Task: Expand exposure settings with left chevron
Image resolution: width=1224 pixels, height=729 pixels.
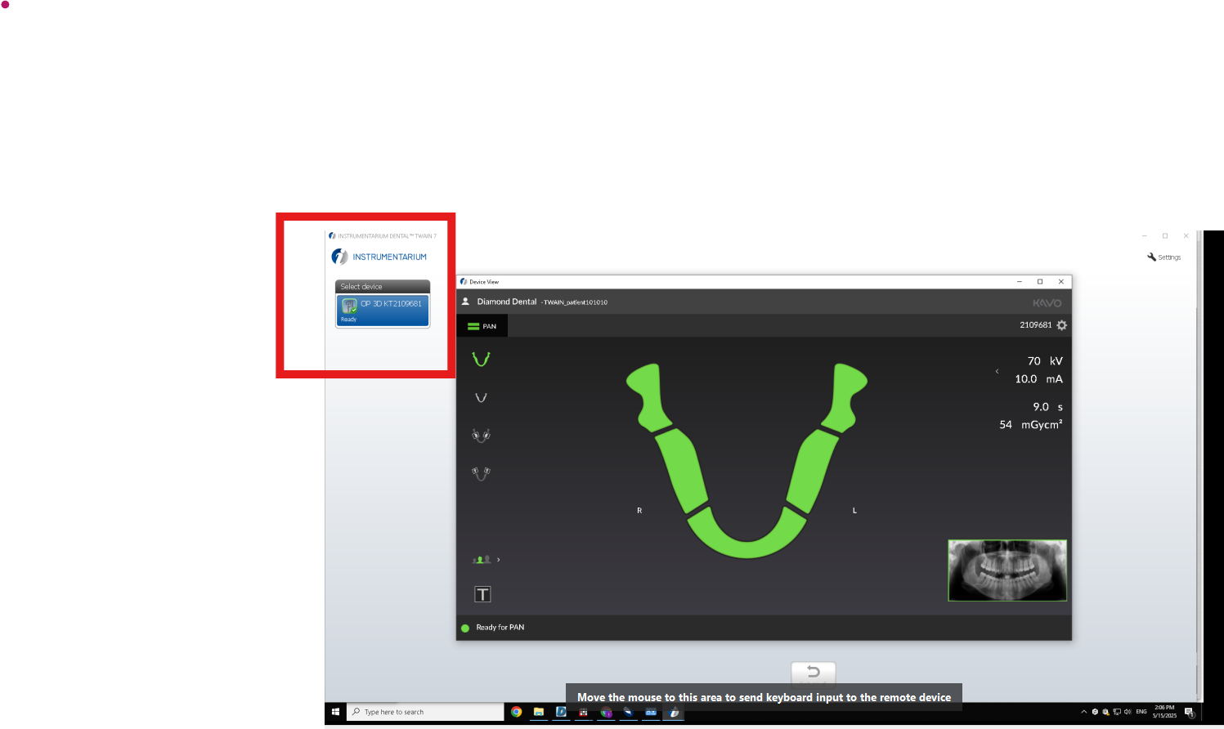Action: [997, 371]
